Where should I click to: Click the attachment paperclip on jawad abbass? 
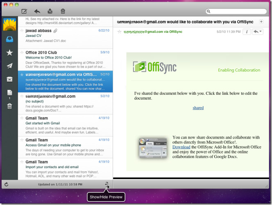tap(55, 31)
